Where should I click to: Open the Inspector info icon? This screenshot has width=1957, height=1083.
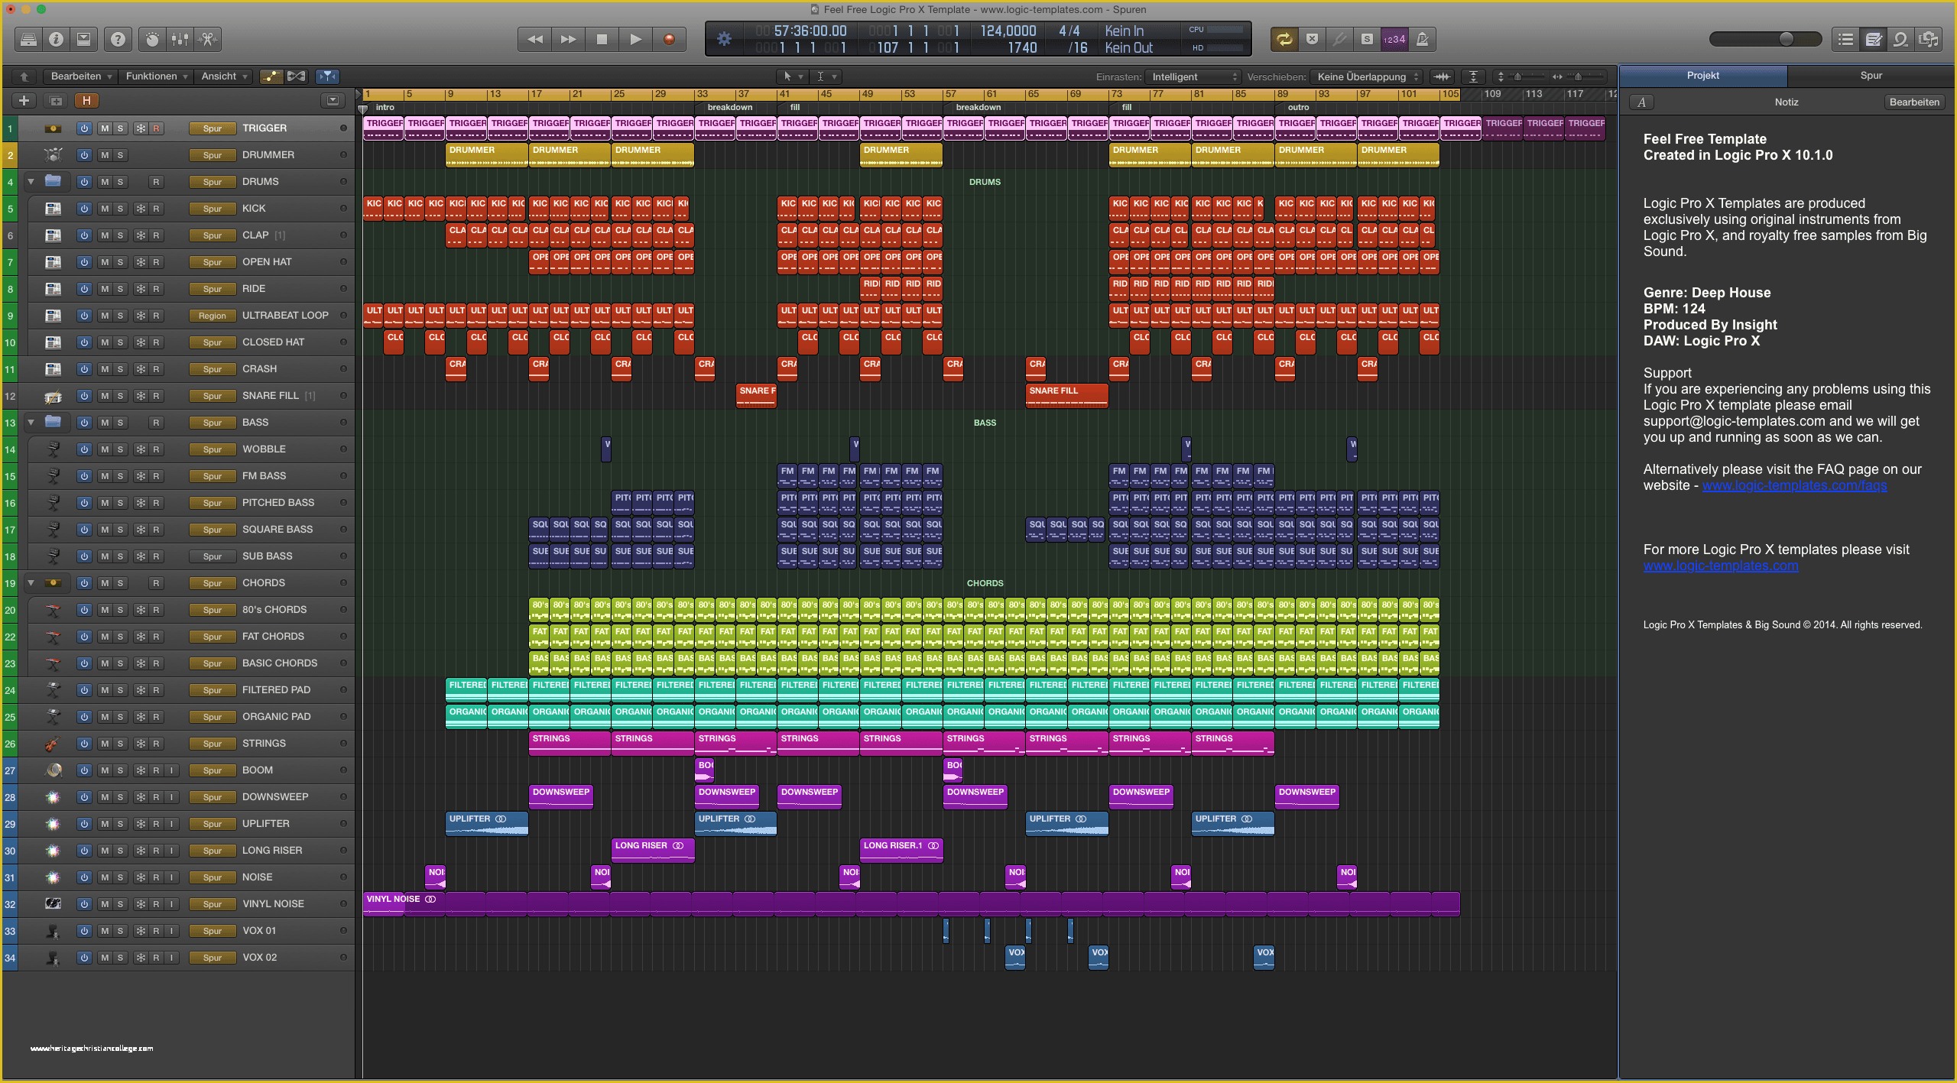point(56,39)
